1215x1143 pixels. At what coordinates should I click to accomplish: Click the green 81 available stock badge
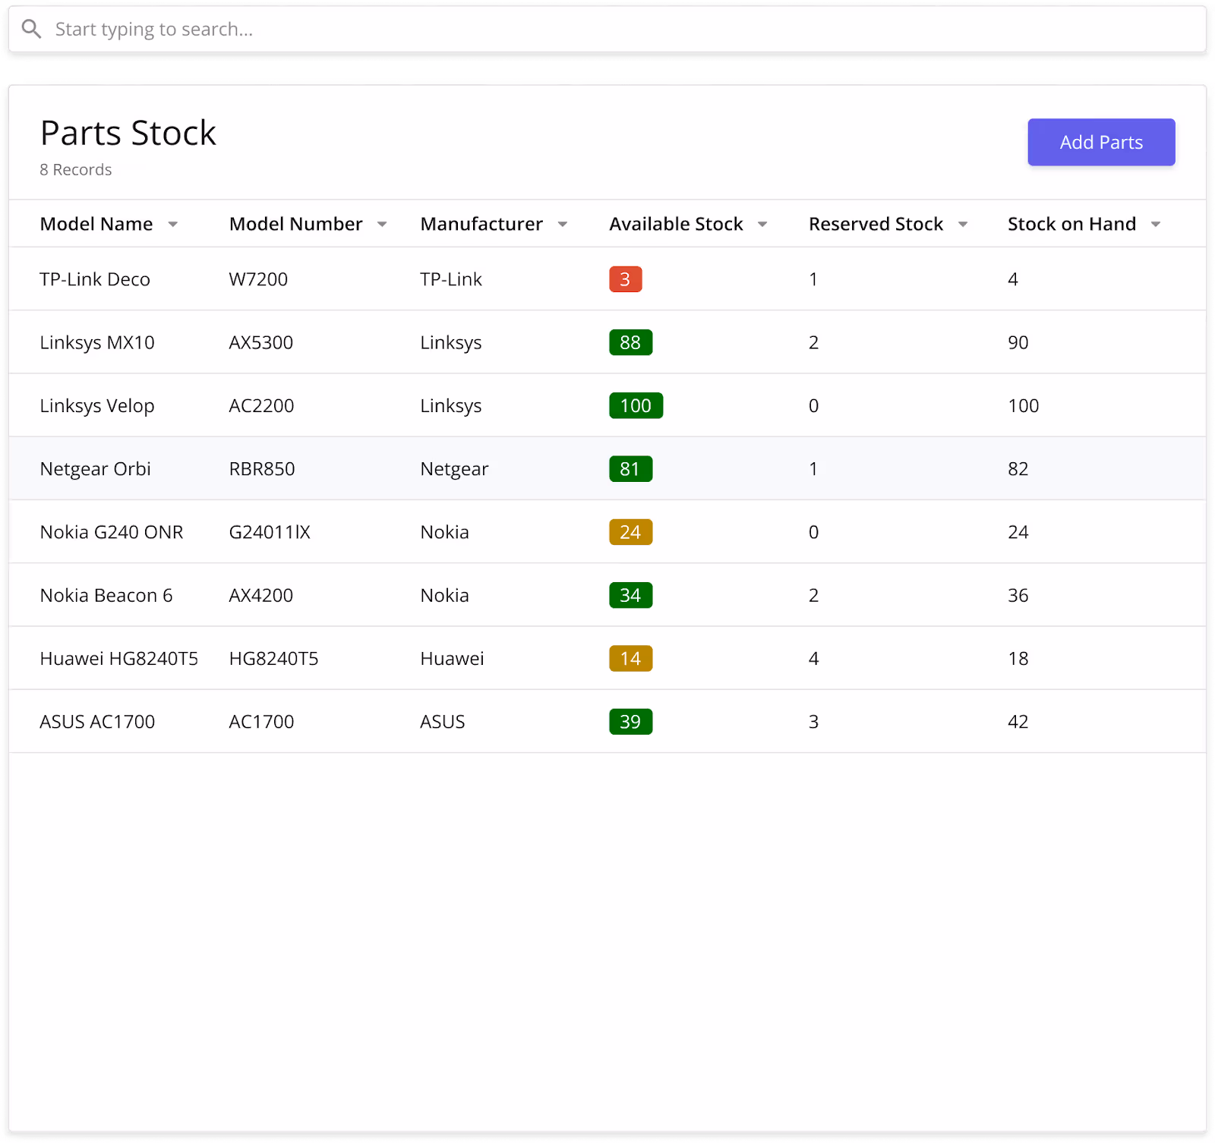630,469
